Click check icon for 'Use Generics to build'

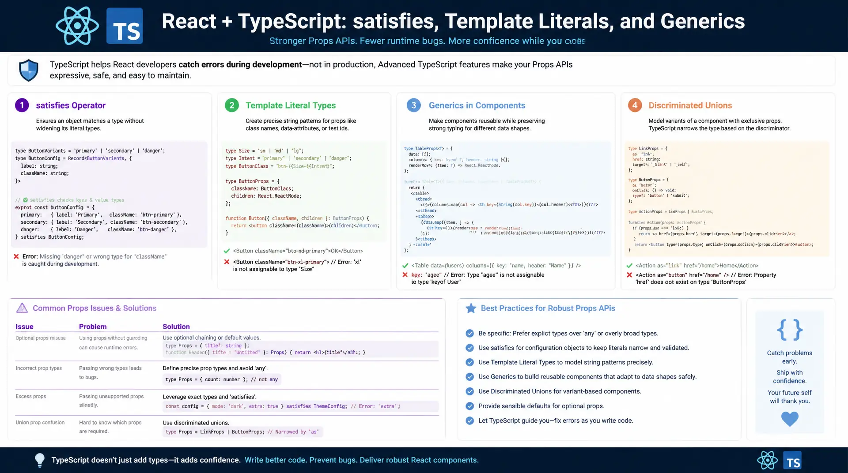coord(470,377)
